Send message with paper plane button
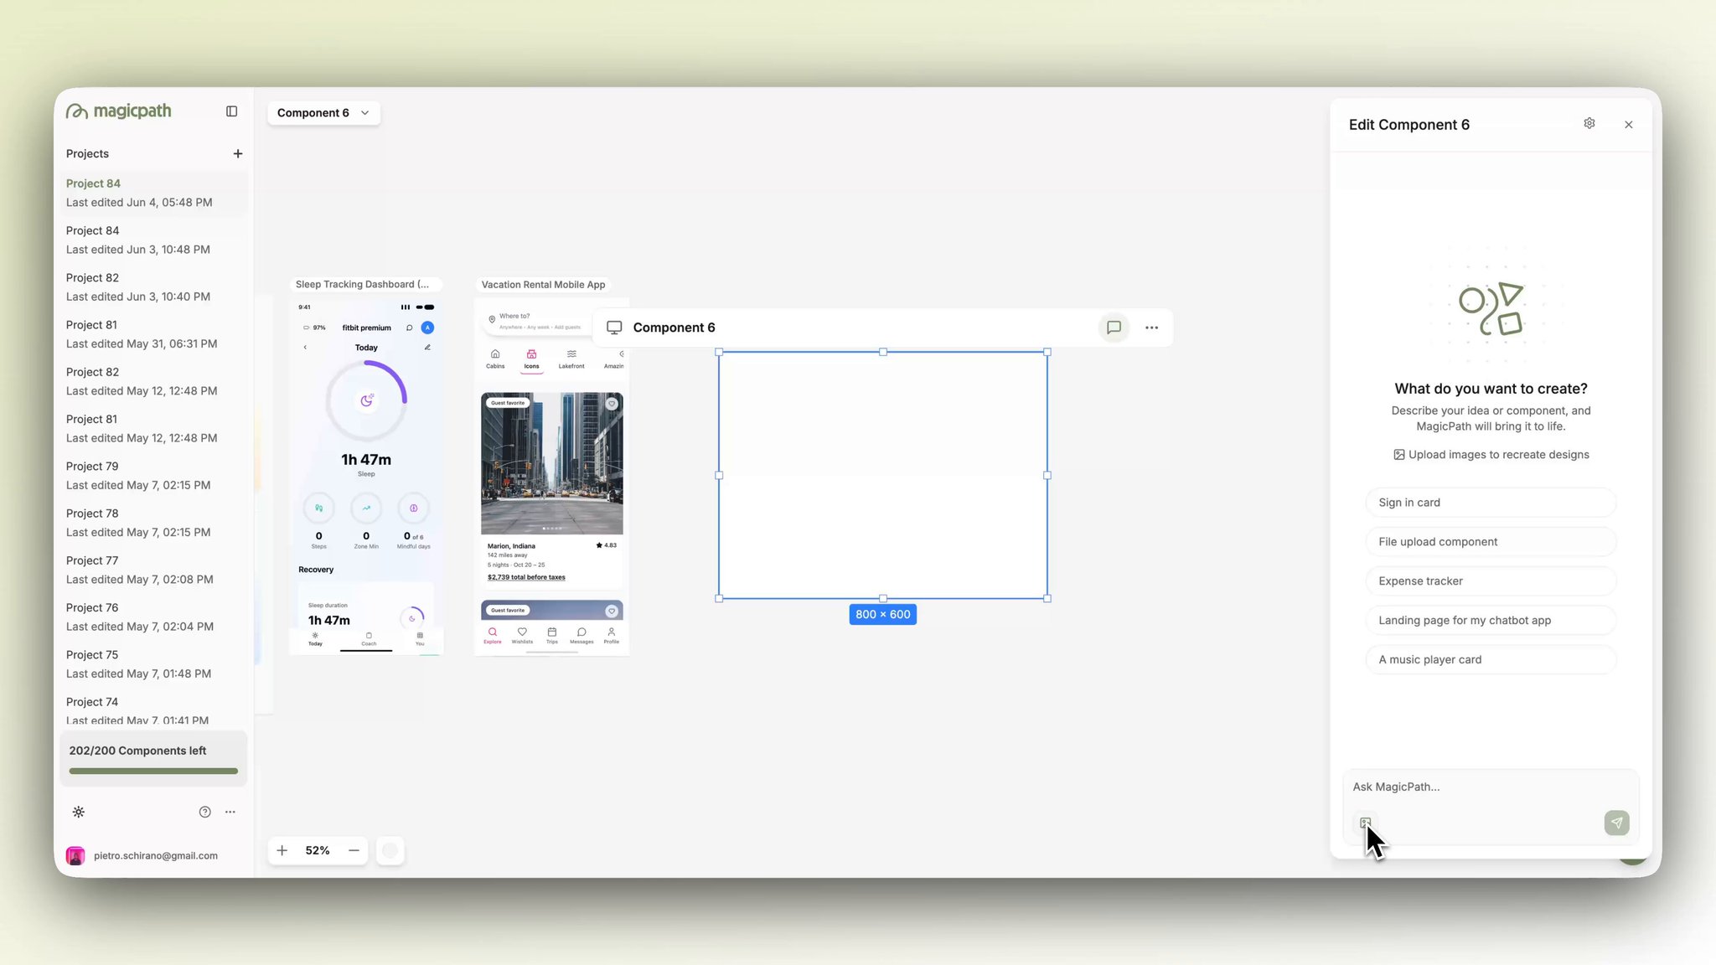Viewport: 1716px width, 965px height. [x=1616, y=823]
